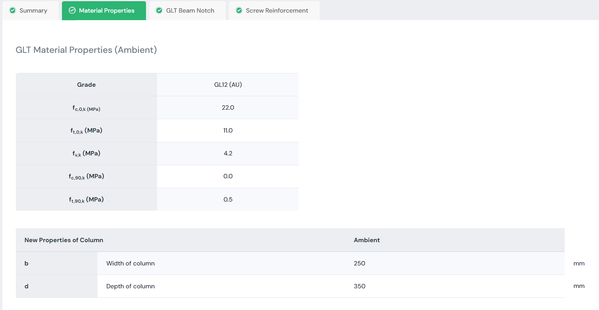Click the GL12 (AU) grade value
Screen dimensions: 599x310
coord(228,85)
